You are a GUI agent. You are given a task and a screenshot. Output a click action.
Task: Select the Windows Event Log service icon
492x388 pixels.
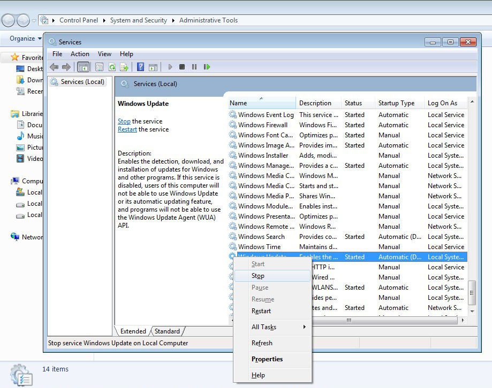click(232, 114)
